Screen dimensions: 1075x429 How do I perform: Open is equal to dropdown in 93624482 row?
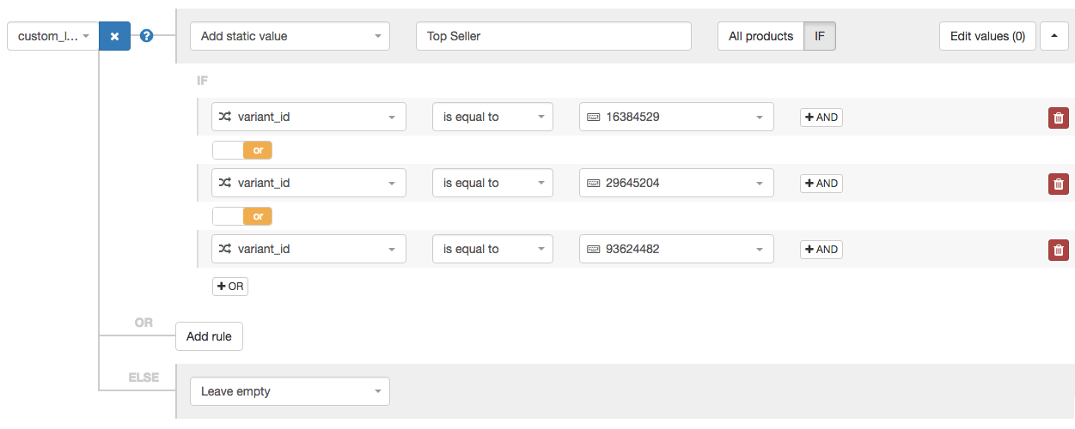(x=492, y=249)
